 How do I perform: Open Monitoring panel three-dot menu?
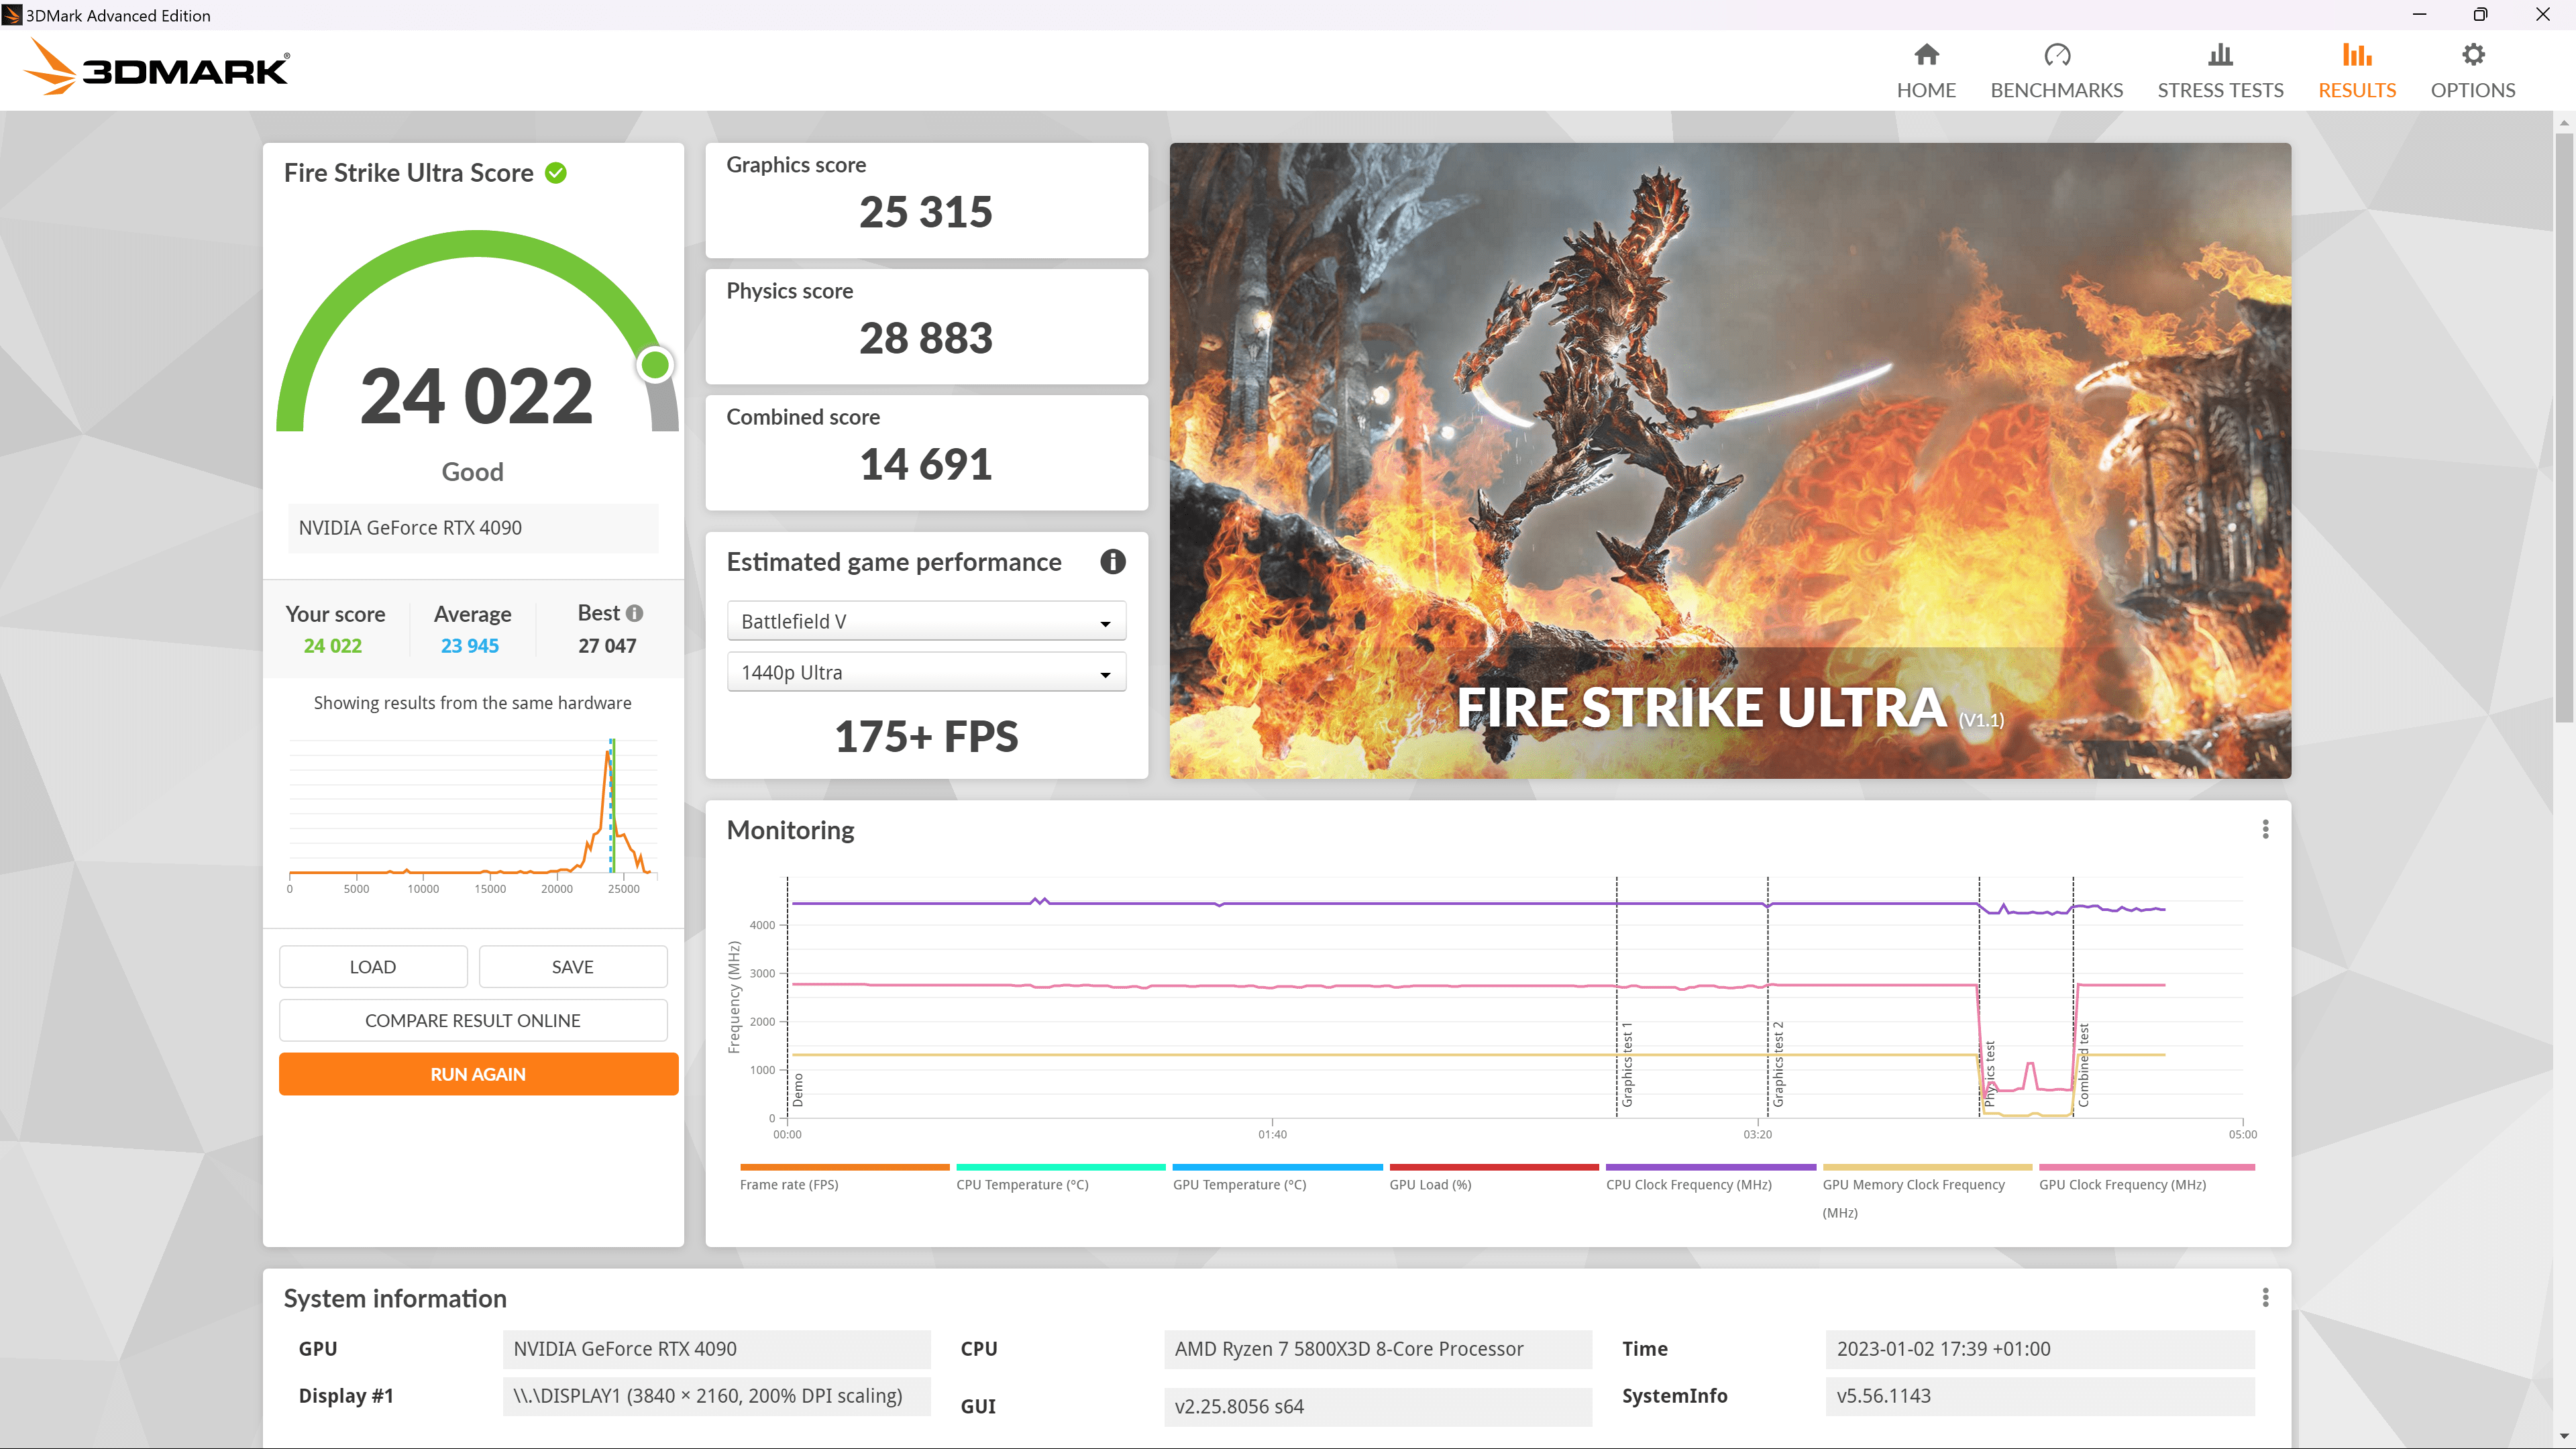click(x=2265, y=829)
